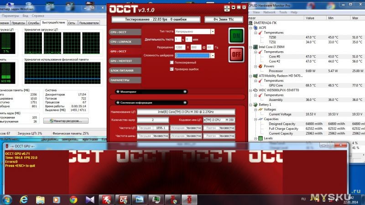Open the ПАРАМЕТРЫ tab in OCCT
This screenshot has height=205, width=365.
click(125, 80)
